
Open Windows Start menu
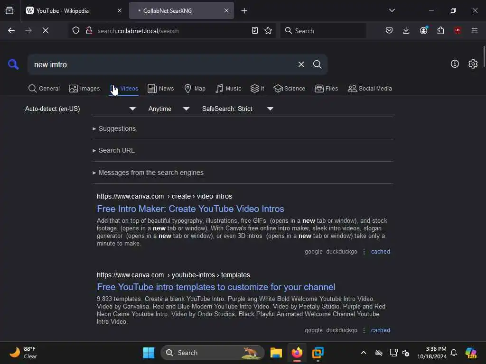coord(149,353)
